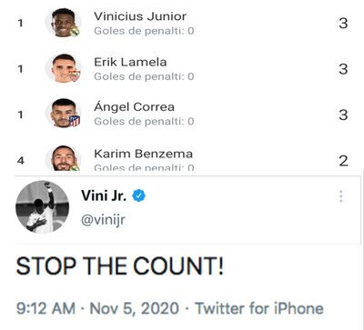Select the Ángel Correa name link
Viewport: 364px width, 330px height.
pos(134,106)
